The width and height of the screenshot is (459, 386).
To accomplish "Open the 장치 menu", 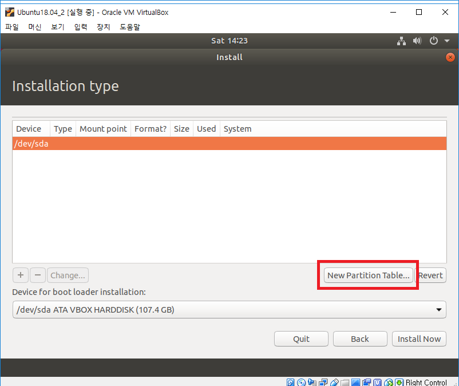I will [104, 27].
